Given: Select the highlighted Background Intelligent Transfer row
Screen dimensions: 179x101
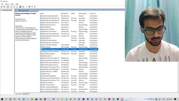Looking at the screenshot, I should [69, 49].
